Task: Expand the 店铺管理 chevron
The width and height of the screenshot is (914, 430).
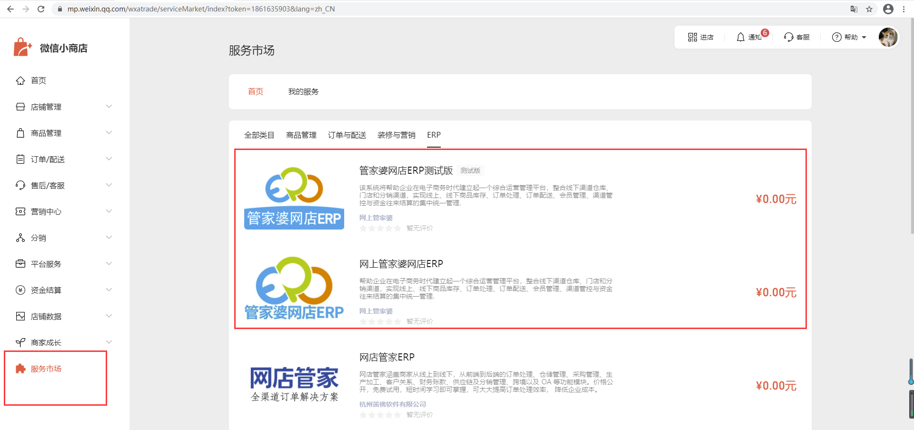Action: click(x=109, y=106)
